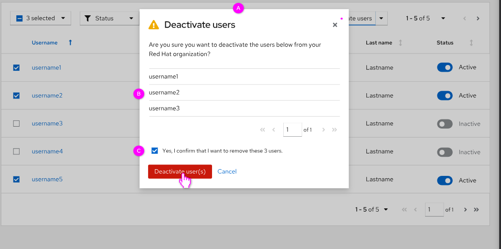Go to previous page in top toolbar

pyautogui.click(x=465, y=19)
